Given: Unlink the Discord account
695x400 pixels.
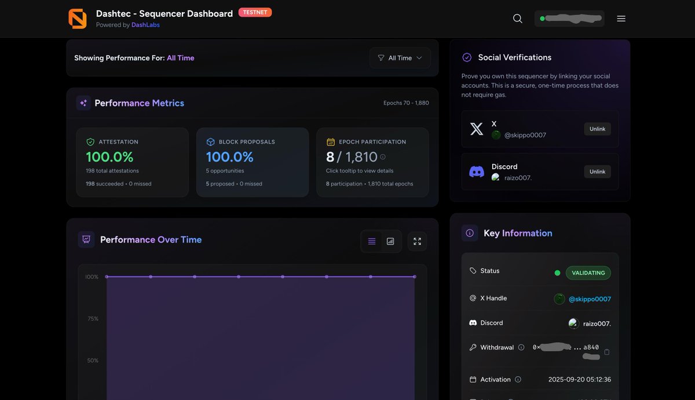Looking at the screenshot, I should pyautogui.click(x=597, y=172).
